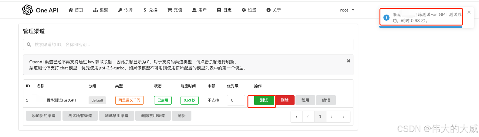
Task: Open the 关于 about page
Action: tap(274, 10)
